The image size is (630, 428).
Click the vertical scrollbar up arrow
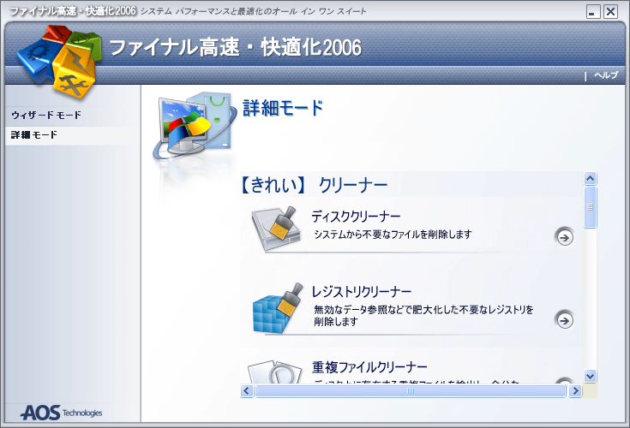click(x=591, y=178)
